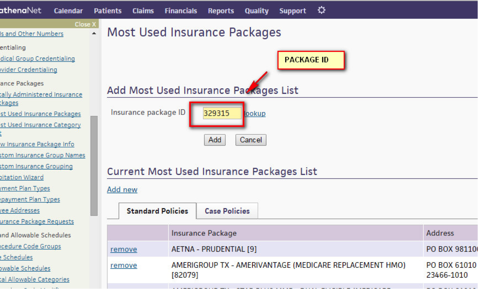Remove the AMERIGROUP TX - AMERIVANTAGE package
Image resolution: width=478 pixels, height=289 pixels.
point(124,265)
